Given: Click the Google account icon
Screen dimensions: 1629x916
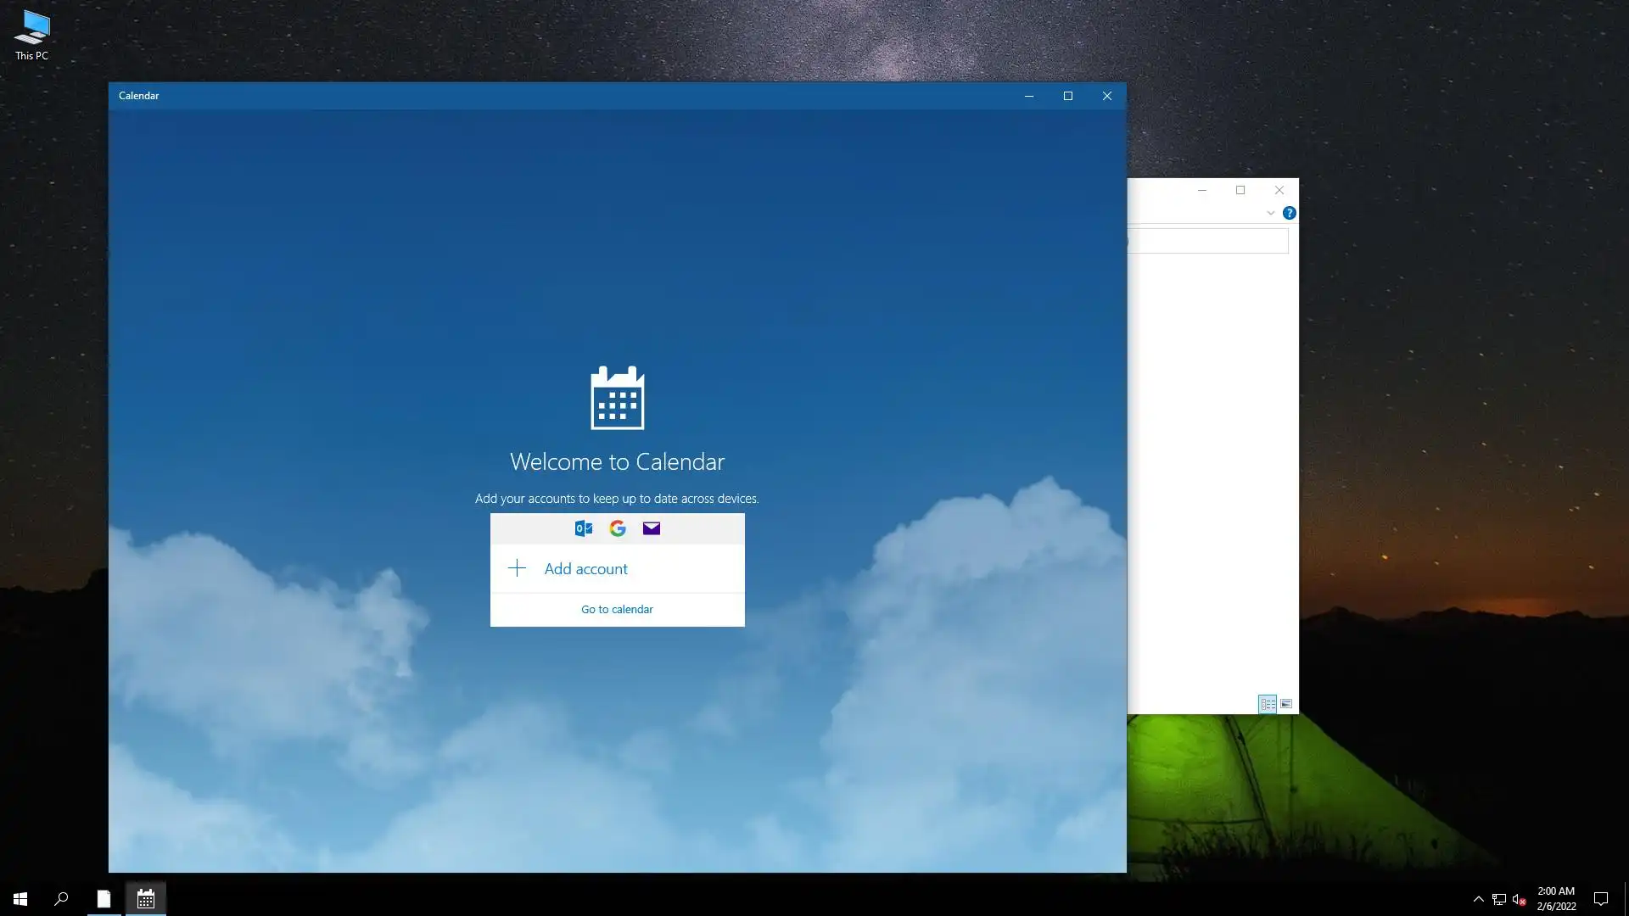Looking at the screenshot, I should point(618,528).
